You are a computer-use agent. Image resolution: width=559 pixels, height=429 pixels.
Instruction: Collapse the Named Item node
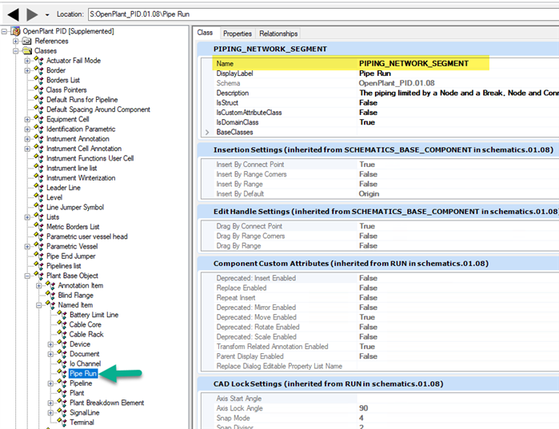point(39,305)
